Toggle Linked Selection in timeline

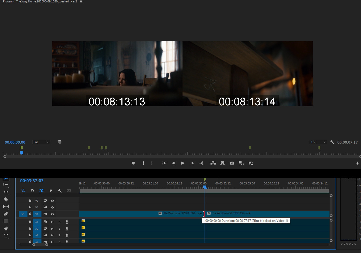(x=41, y=191)
